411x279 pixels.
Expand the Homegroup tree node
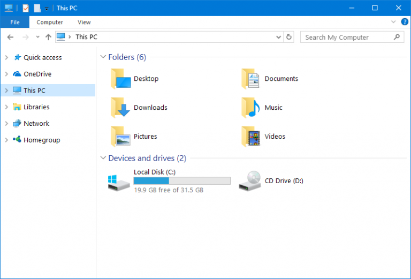(x=6, y=140)
